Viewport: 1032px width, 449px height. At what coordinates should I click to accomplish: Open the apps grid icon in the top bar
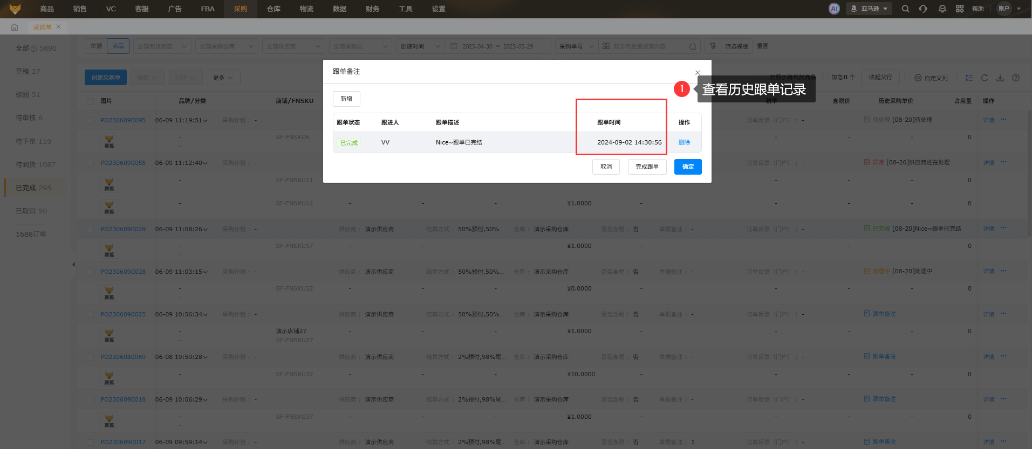[x=960, y=9]
